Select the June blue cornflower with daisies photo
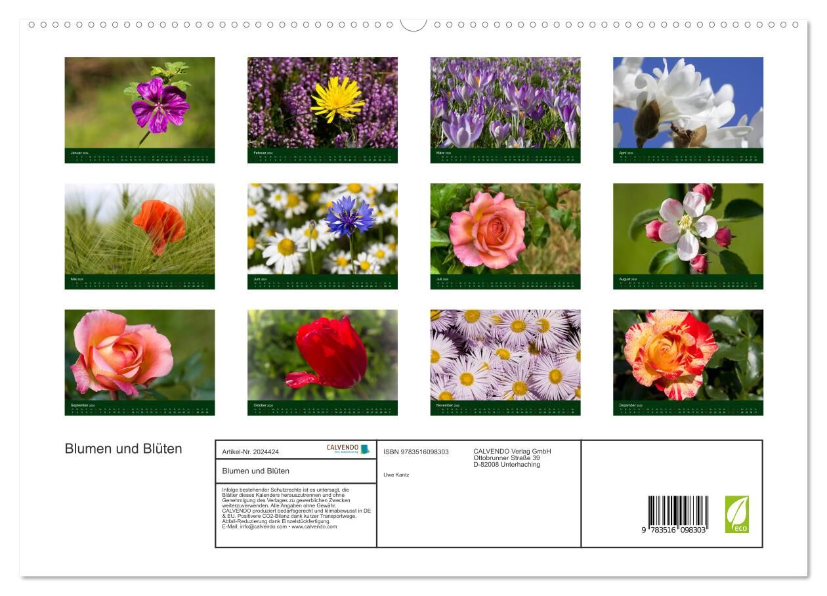 (x=322, y=228)
